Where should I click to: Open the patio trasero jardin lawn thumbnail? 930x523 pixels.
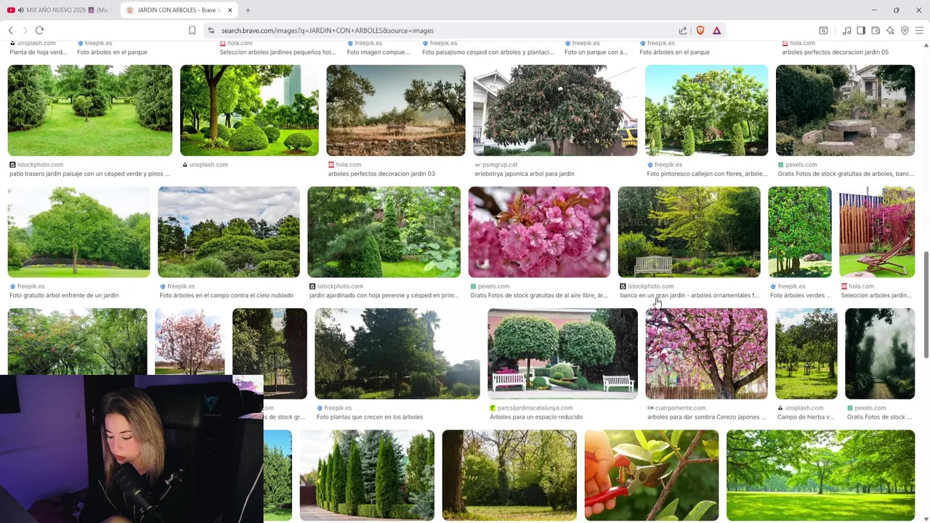[90, 110]
